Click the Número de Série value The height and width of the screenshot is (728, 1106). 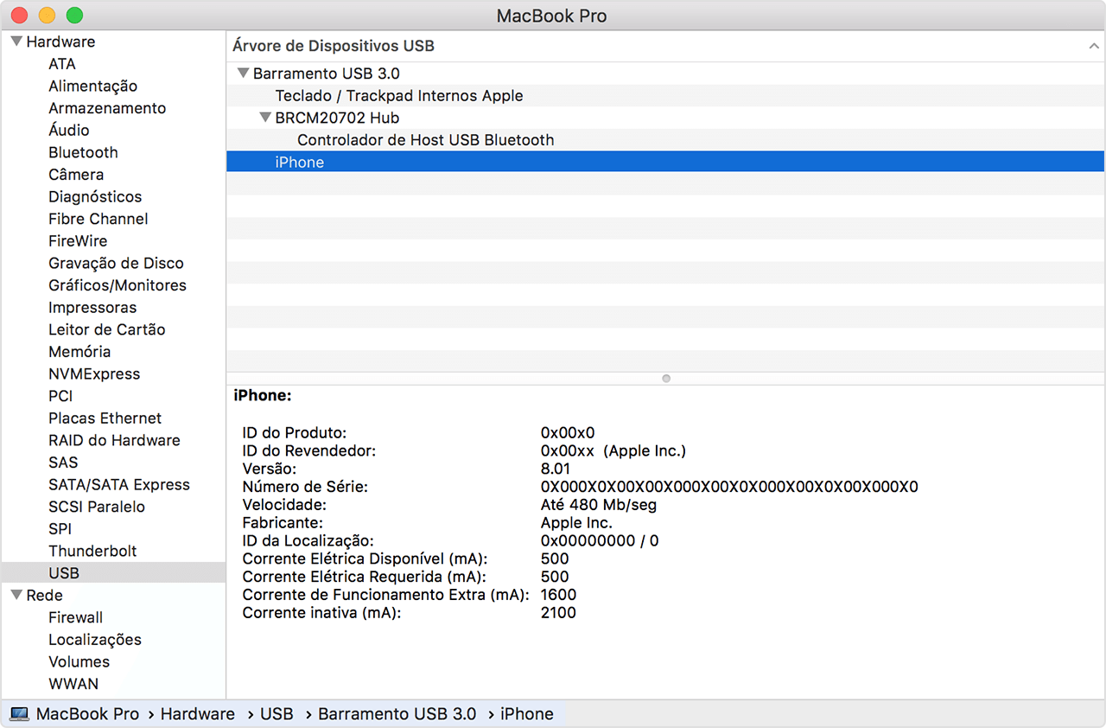point(729,487)
